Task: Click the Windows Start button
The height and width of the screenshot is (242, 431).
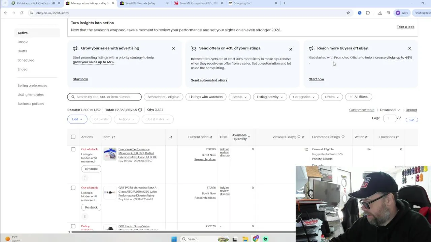Action: point(174,239)
